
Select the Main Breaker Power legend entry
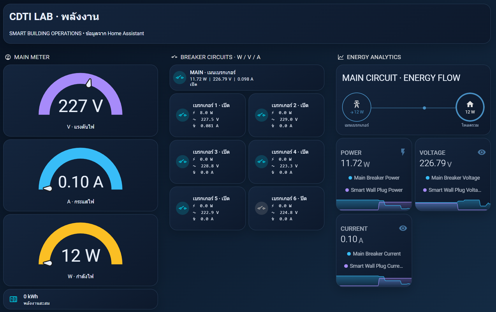pyautogui.click(x=374, y=178)
